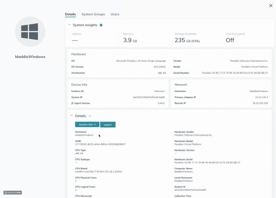Click the info icon next to Details

point(90,116)
